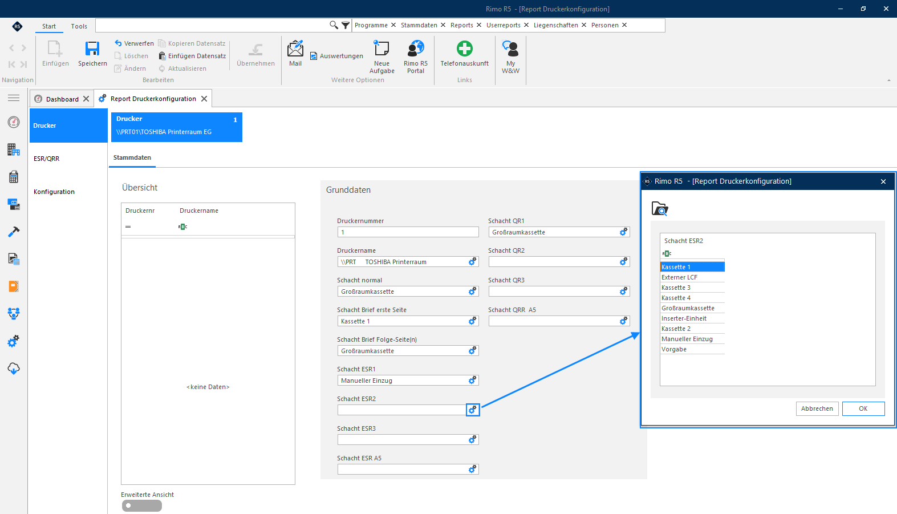Select Externer LCF list entry
897x514 pixels.
(x=692, y=277)
